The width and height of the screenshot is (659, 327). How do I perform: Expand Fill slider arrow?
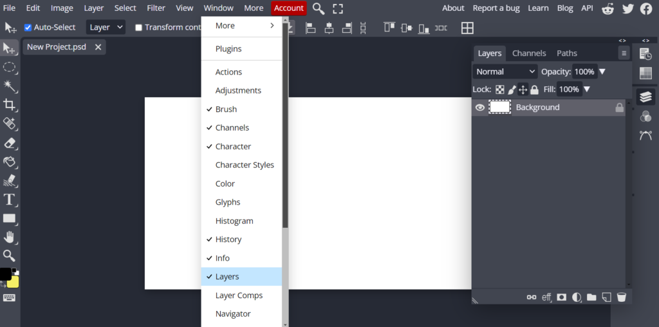coord(587,89)
